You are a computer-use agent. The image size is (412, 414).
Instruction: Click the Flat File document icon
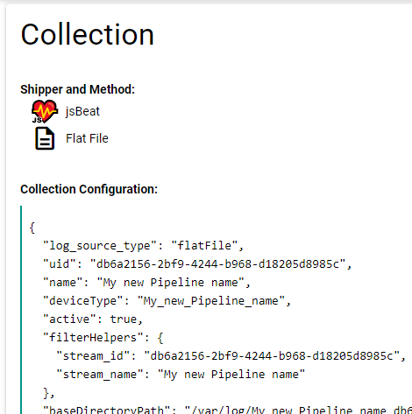45,138
